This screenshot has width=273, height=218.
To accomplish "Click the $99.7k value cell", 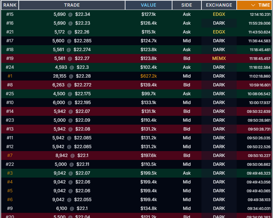I will coord(149,94).
